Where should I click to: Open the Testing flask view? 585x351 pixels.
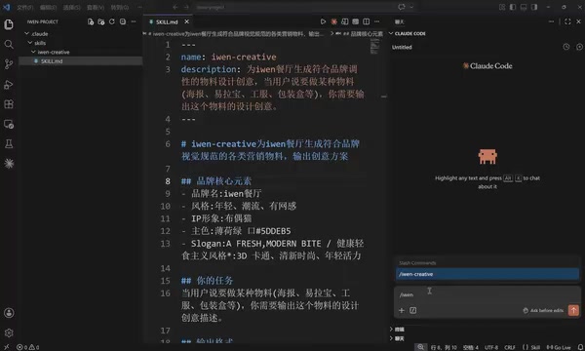coord(9,144)
